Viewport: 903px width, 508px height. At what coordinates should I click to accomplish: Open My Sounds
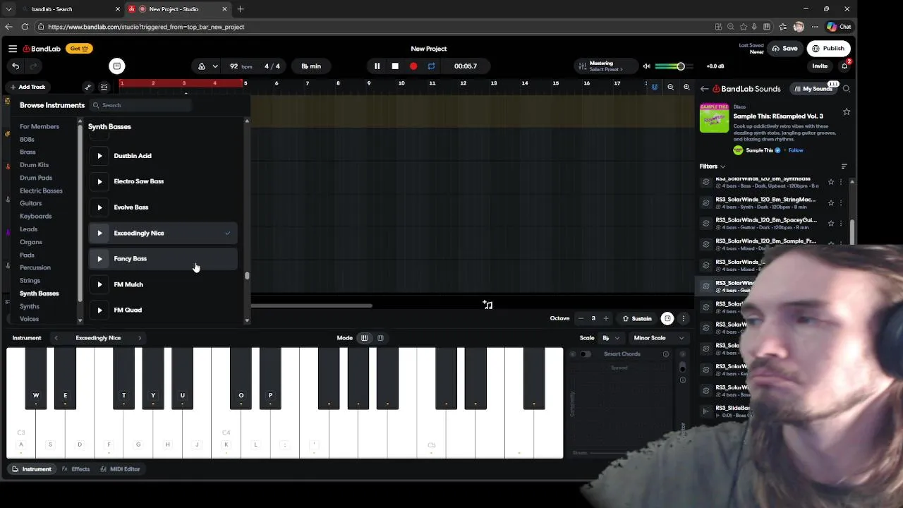click(x=813, y=89)
